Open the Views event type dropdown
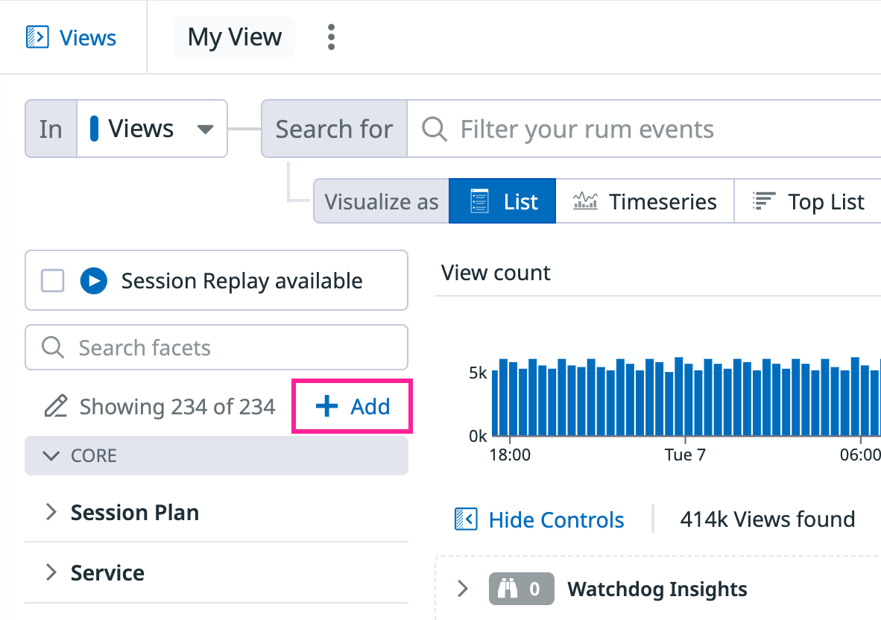 pyautogui.click(x=152, y=129)
